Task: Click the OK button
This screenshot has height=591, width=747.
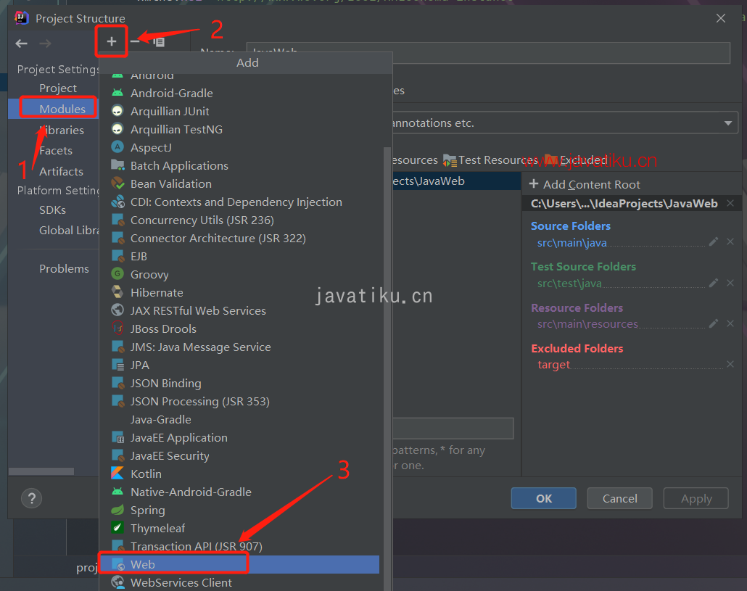Action: pos(544,499)
